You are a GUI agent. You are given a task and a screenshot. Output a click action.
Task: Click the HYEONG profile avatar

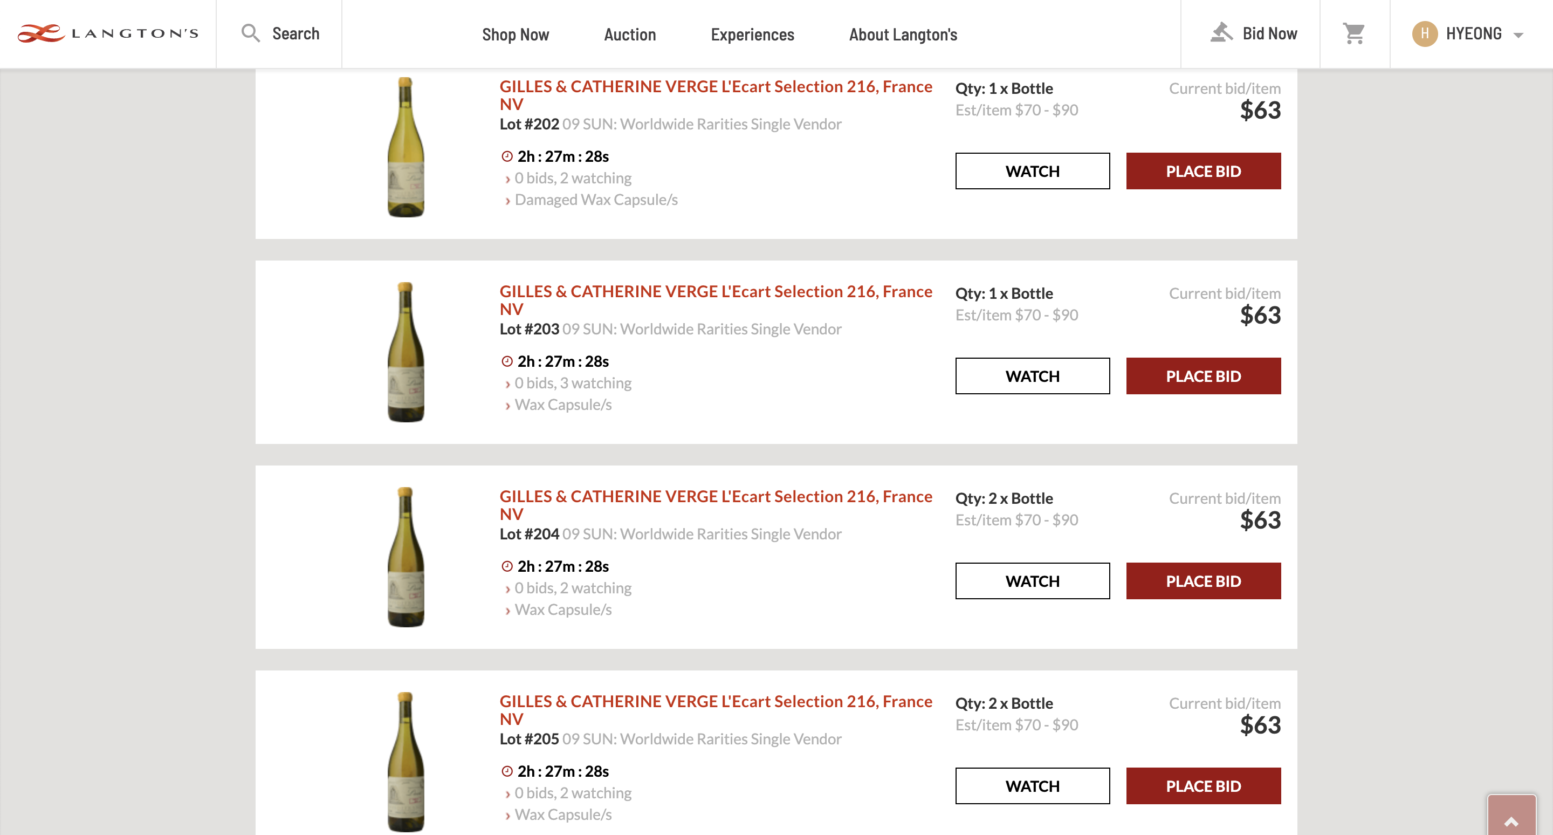[1424, 34]
